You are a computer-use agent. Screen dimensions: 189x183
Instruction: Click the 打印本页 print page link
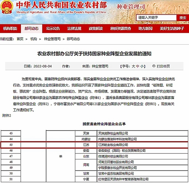pyautogui.click(x=163, y=66)
